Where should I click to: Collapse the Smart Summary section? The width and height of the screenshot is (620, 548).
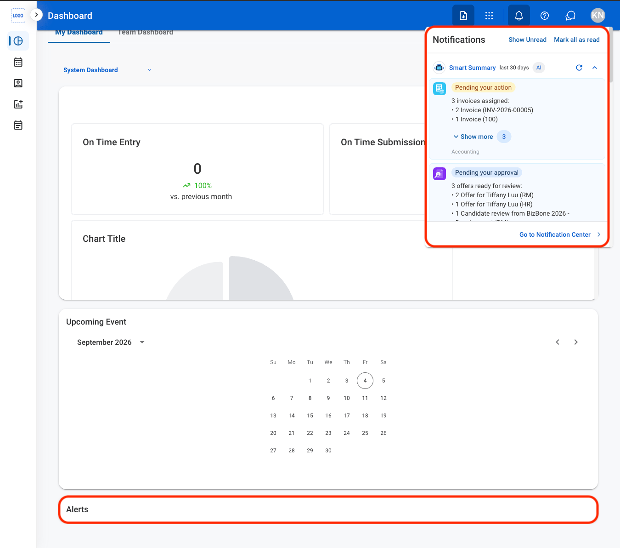(595, 68)
